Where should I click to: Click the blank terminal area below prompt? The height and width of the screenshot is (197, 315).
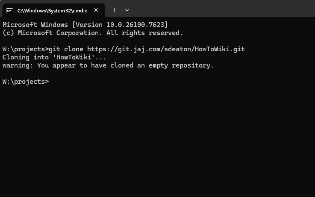[x=157, y=141]
